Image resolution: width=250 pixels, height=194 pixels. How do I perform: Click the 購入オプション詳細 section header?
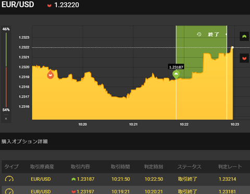coord(24,141)
